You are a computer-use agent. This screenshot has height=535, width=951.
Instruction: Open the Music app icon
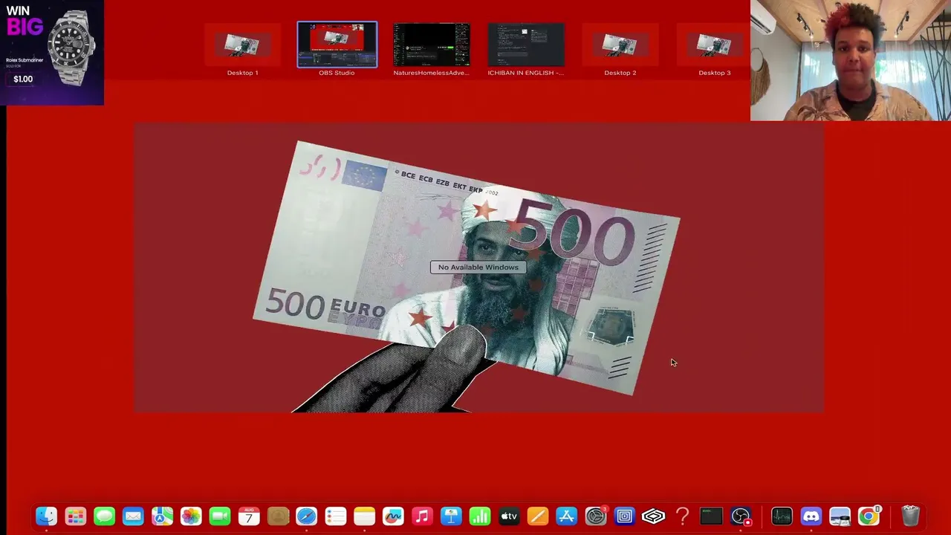pyautogui.click(x=422, y=516)
